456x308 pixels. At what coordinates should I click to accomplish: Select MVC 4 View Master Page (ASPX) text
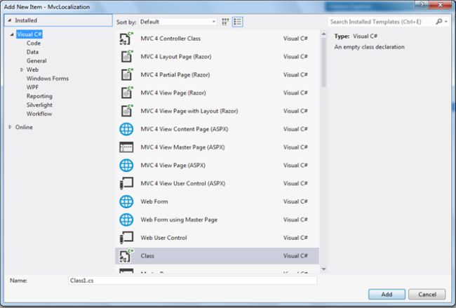182,147
